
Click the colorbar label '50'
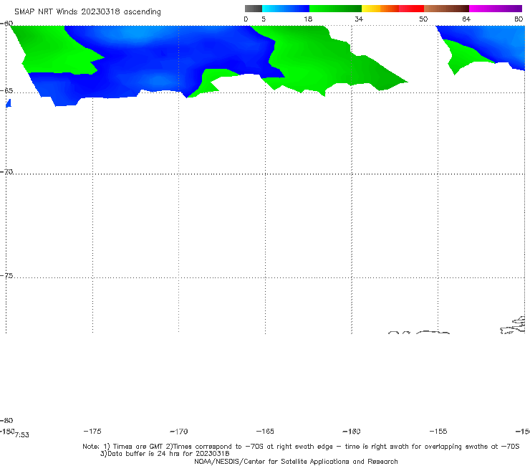pos(423,19)
